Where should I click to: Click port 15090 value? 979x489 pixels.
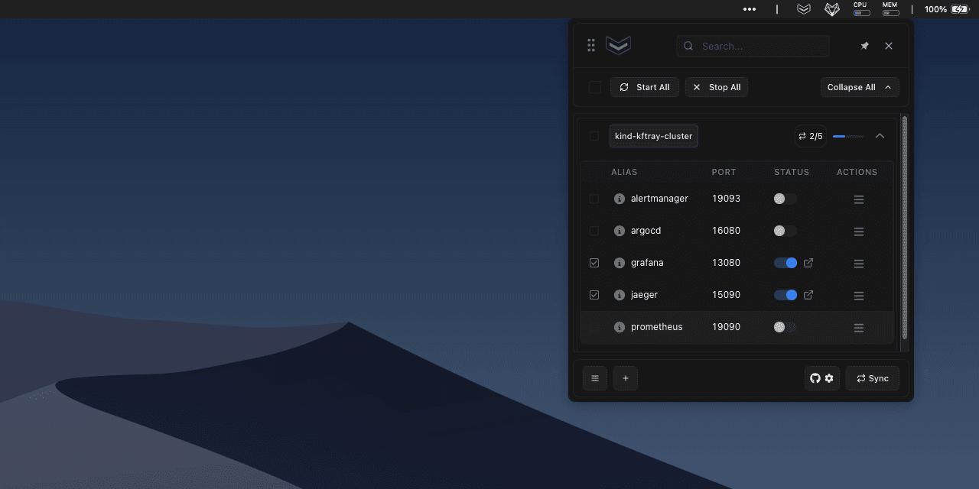coord(726,295)
